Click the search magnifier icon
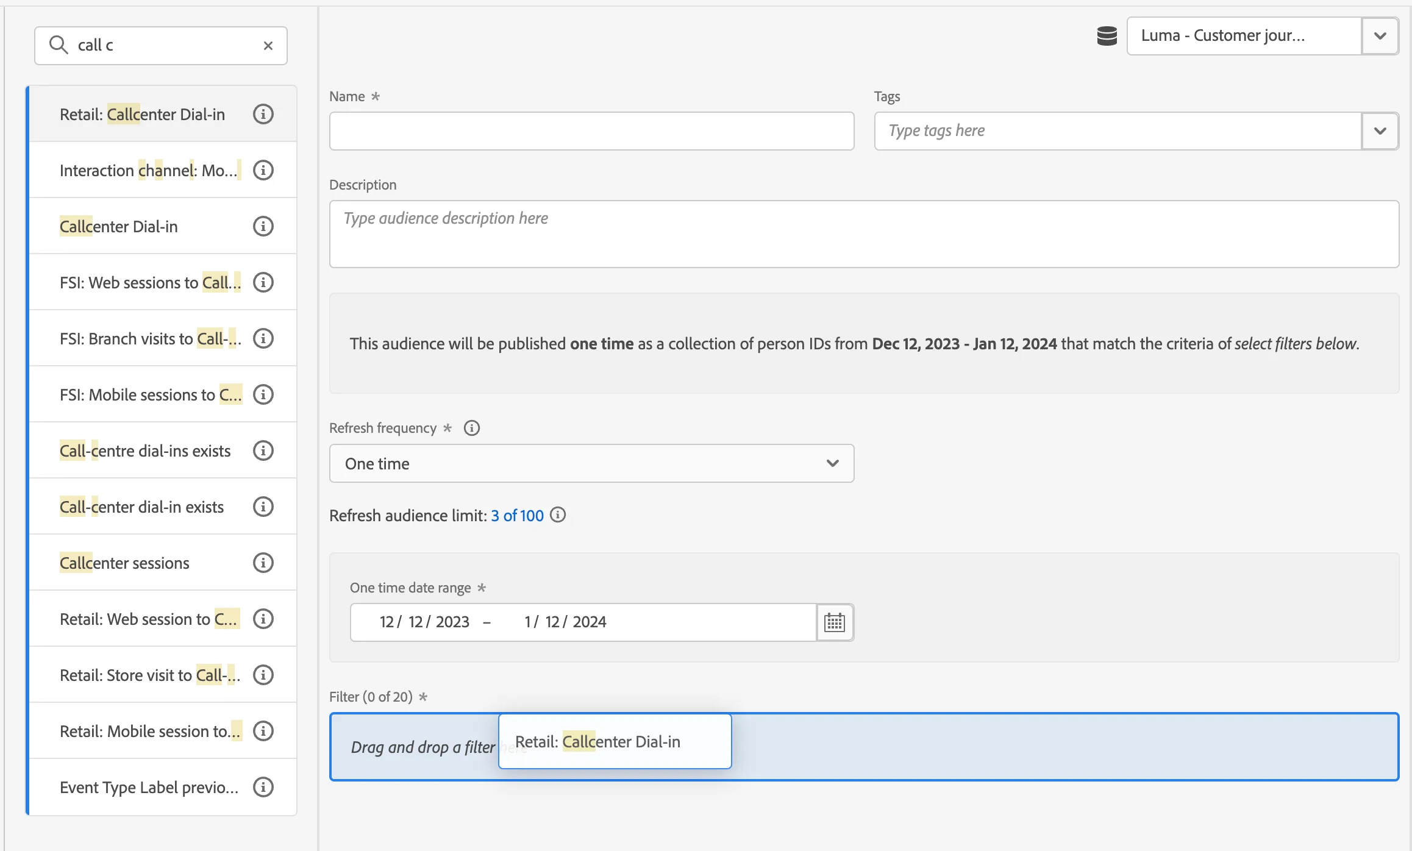 [x=58, y=45]
